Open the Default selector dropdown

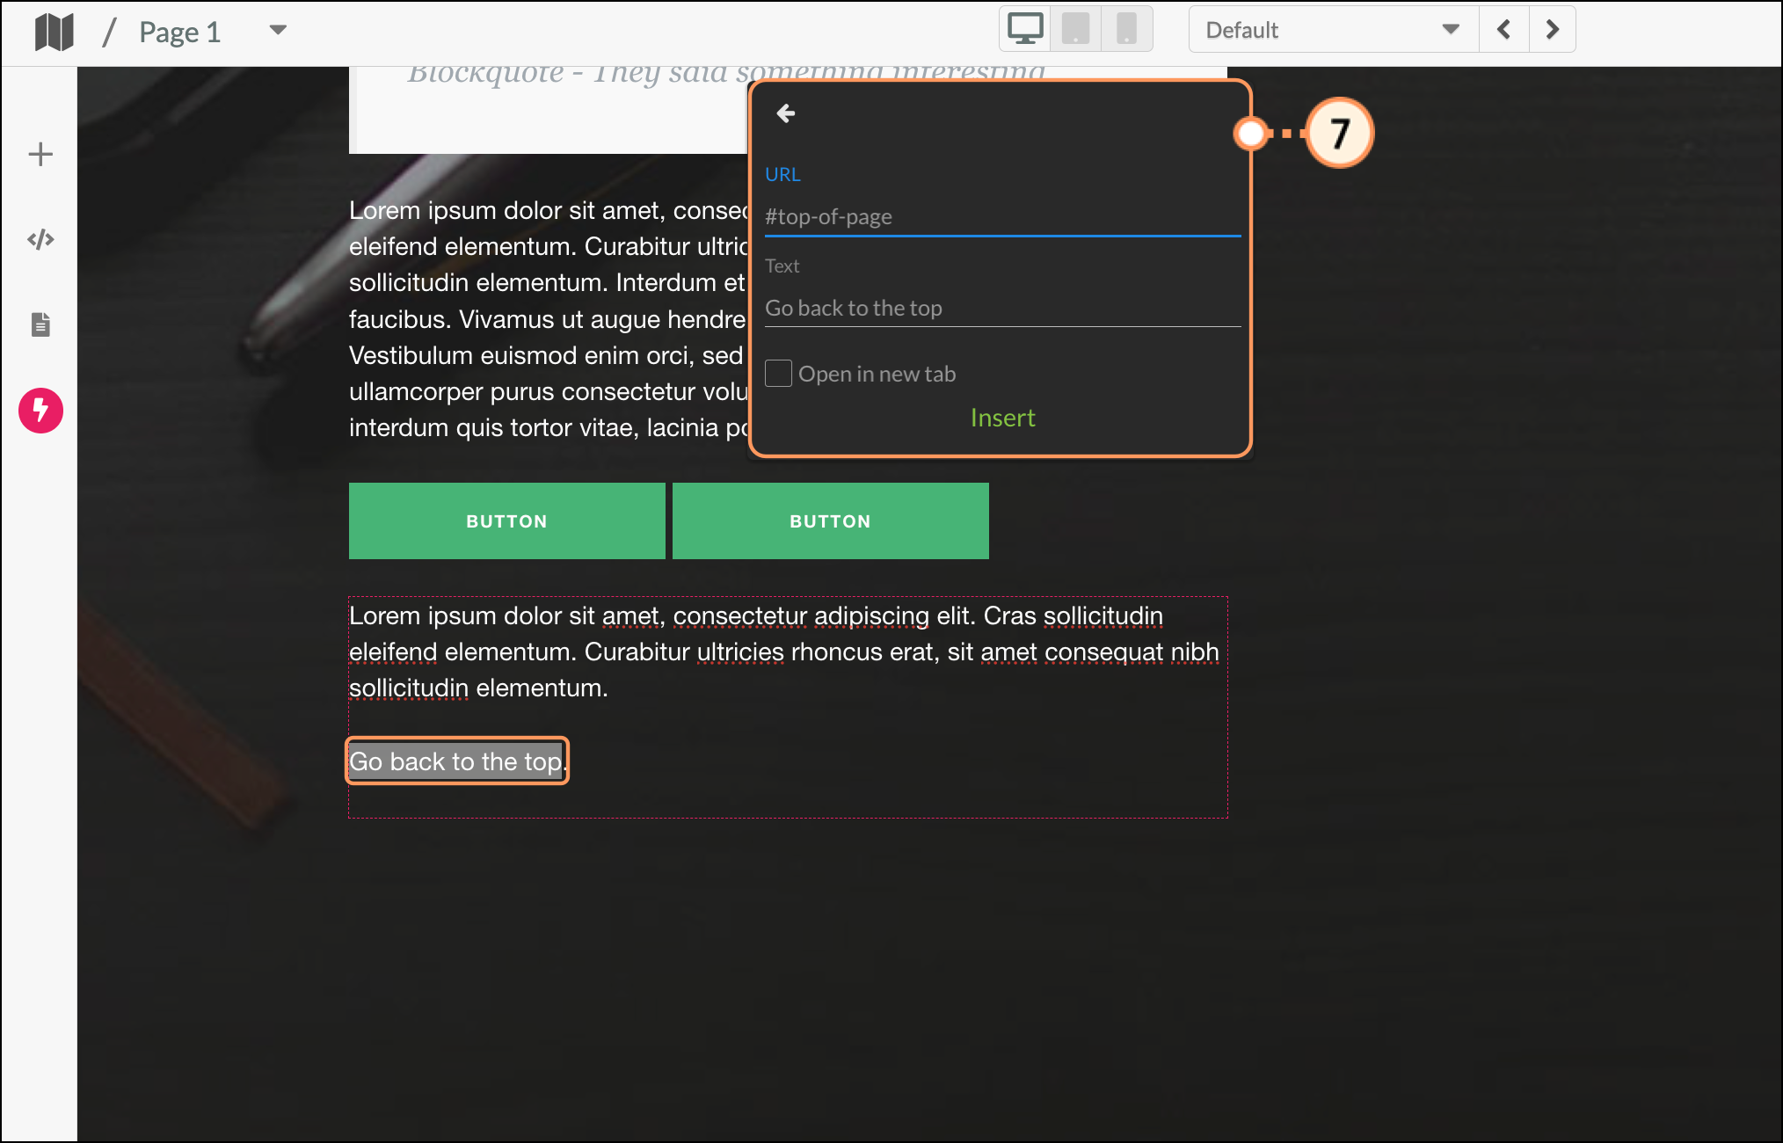point(1333,30)
